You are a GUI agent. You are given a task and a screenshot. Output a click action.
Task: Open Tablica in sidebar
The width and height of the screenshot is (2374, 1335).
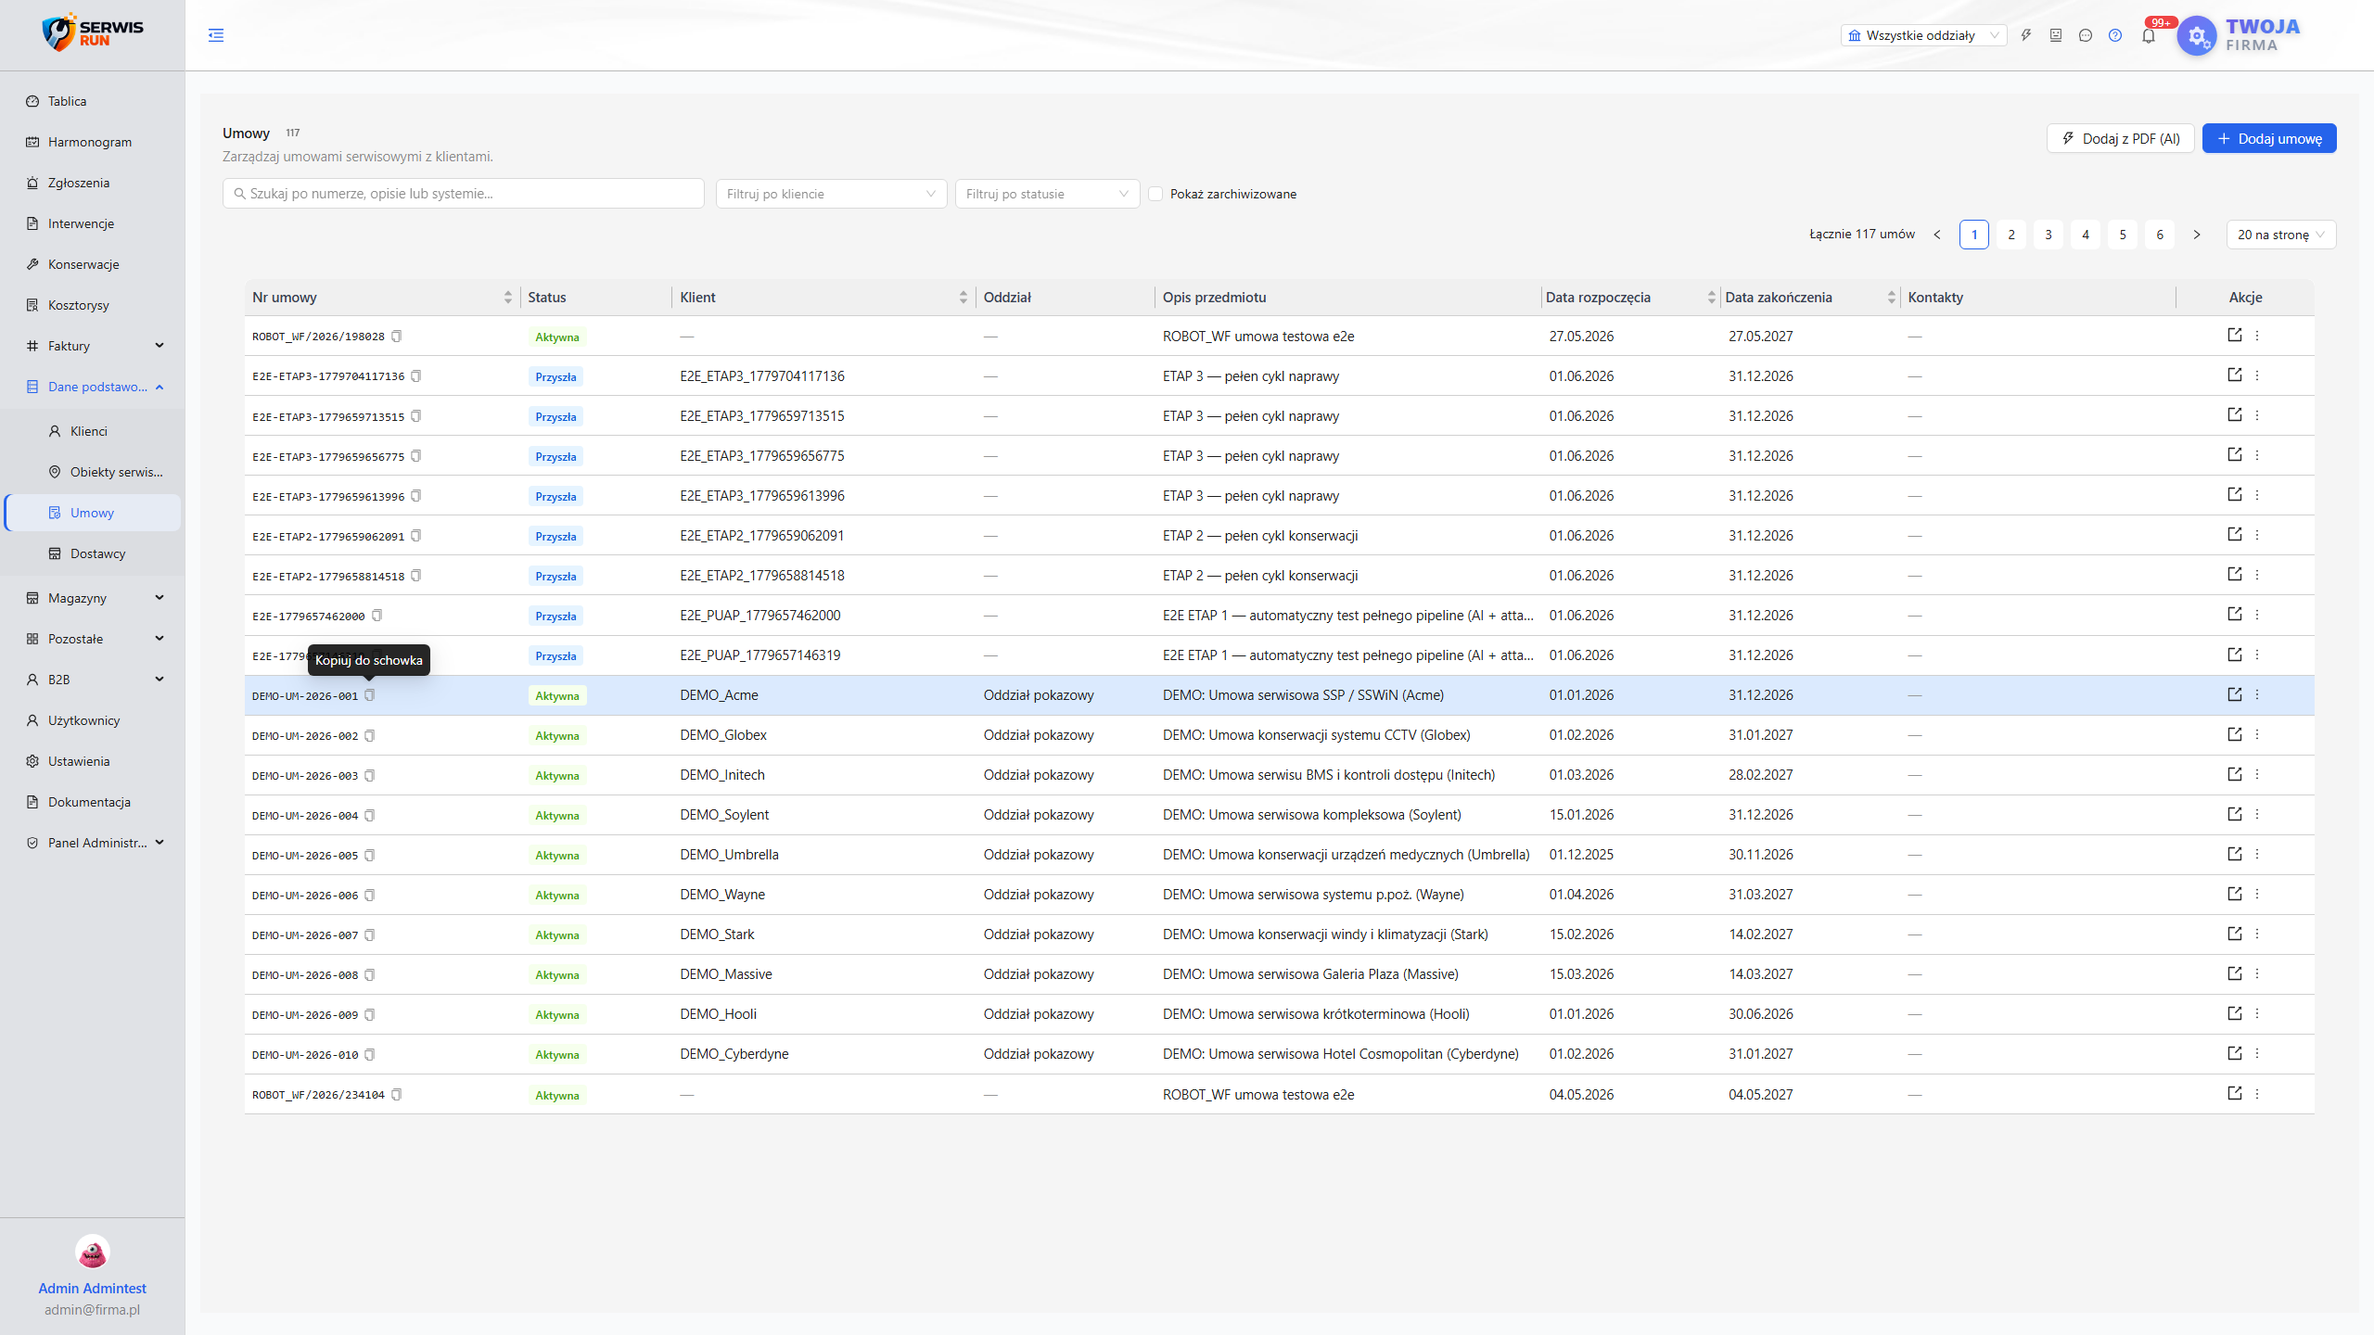point(93,101)
